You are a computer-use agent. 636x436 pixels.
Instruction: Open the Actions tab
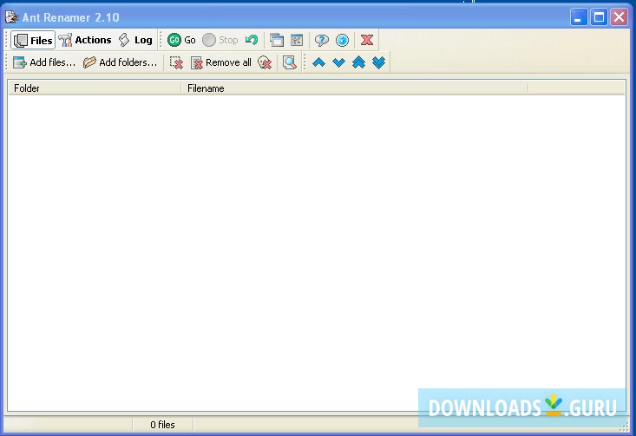(85, 40)
